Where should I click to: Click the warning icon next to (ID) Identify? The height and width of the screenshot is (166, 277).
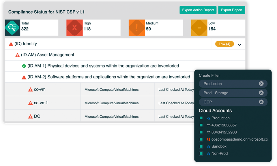tap(11, 44)
